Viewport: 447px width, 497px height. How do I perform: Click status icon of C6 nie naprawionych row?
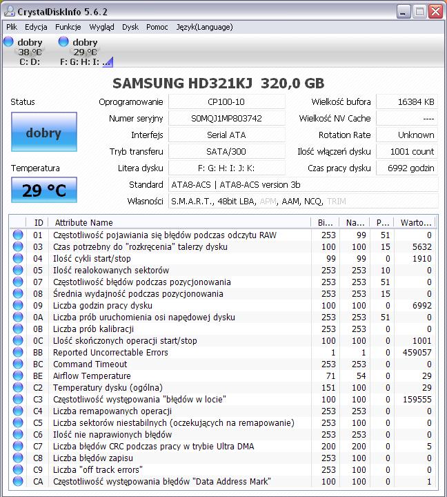[18, 434]
